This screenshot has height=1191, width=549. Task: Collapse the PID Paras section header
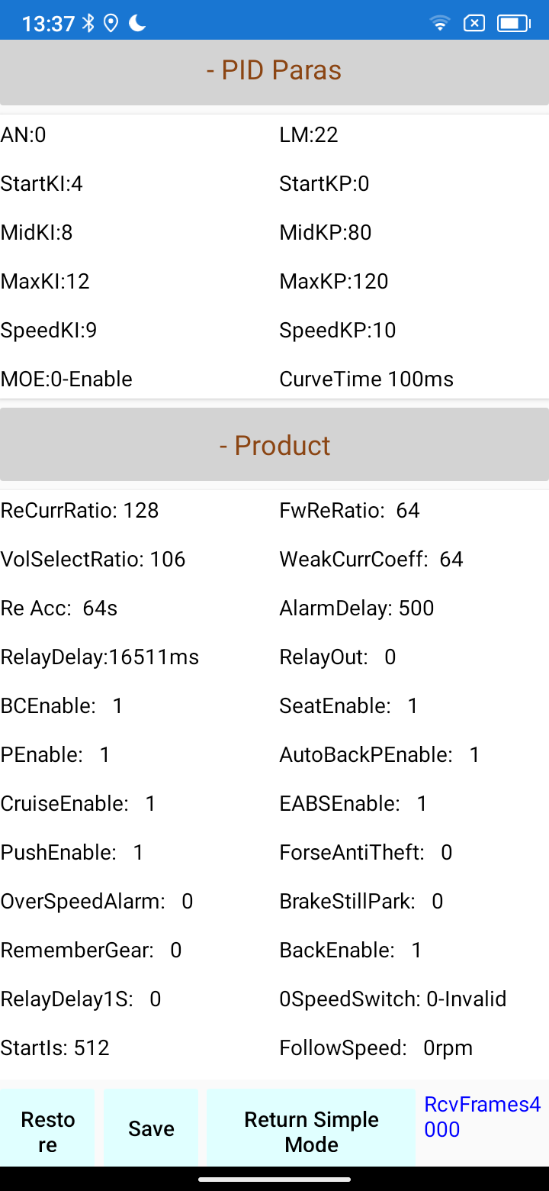pos(274,71)
